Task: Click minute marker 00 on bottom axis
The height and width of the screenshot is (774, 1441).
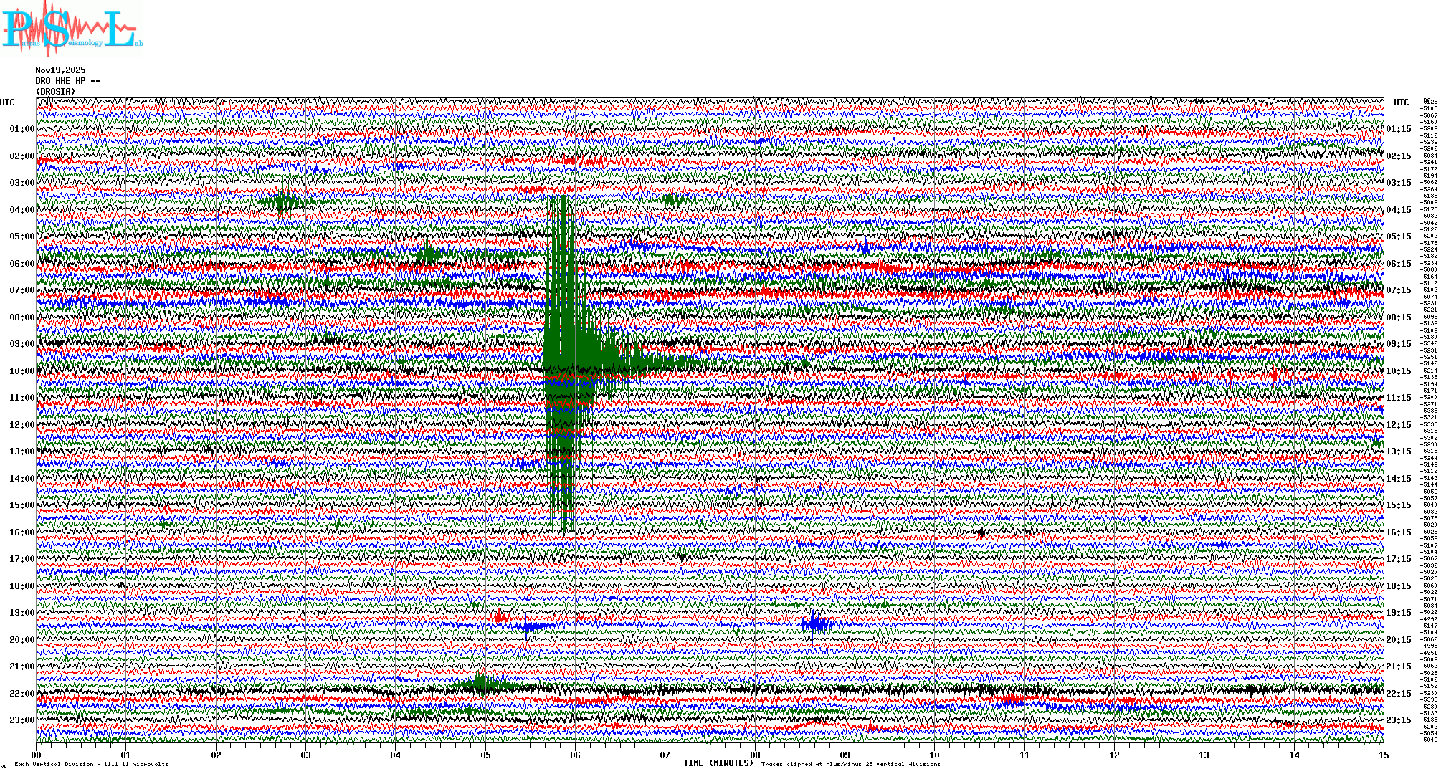Action: tap(37, 755)
